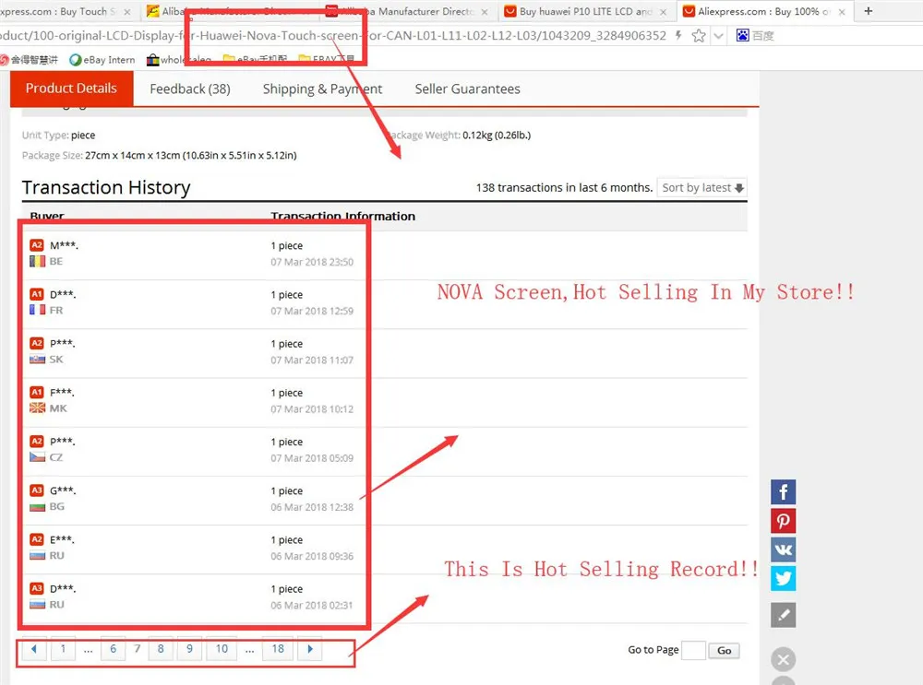Open the Feedback (38) tab

189,89
